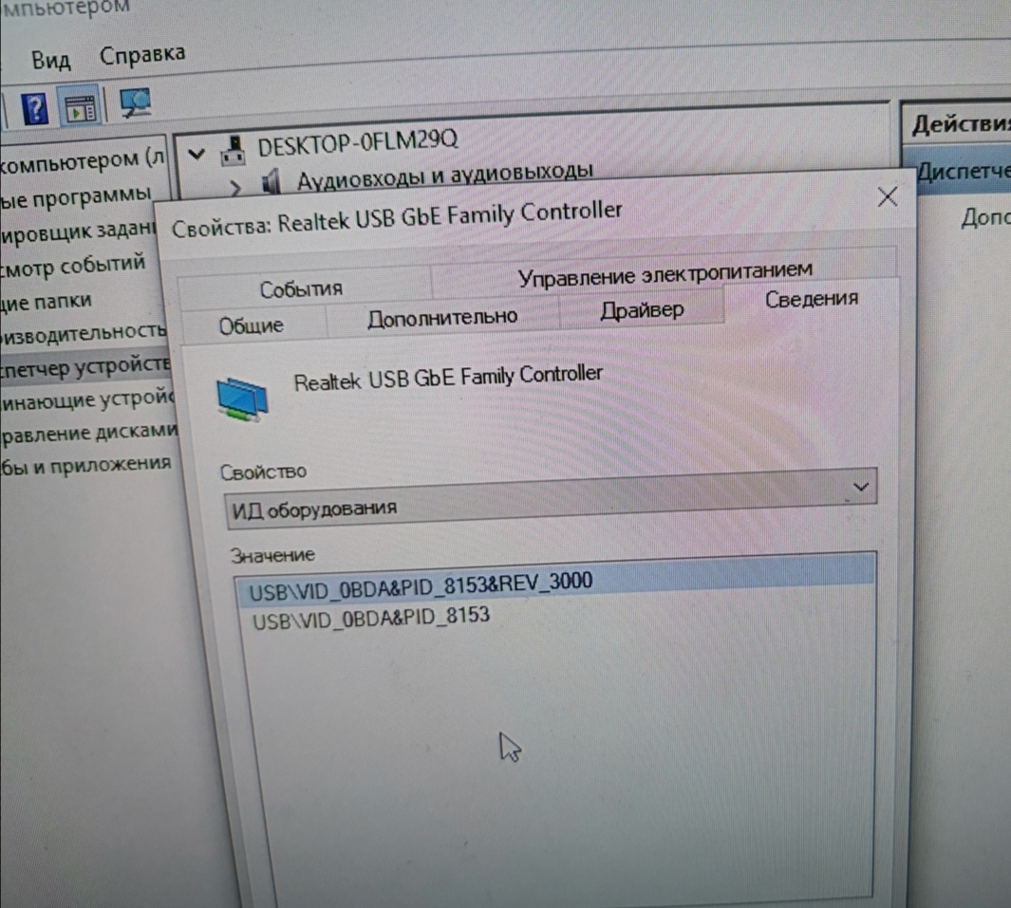Click the blue question mark Help toolbar icon
The width and height of the screenshot is (1011, 908).
coord(35,109)
